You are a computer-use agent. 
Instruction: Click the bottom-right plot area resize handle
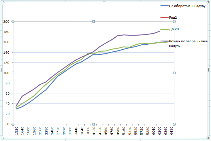(x=174, y=124)
